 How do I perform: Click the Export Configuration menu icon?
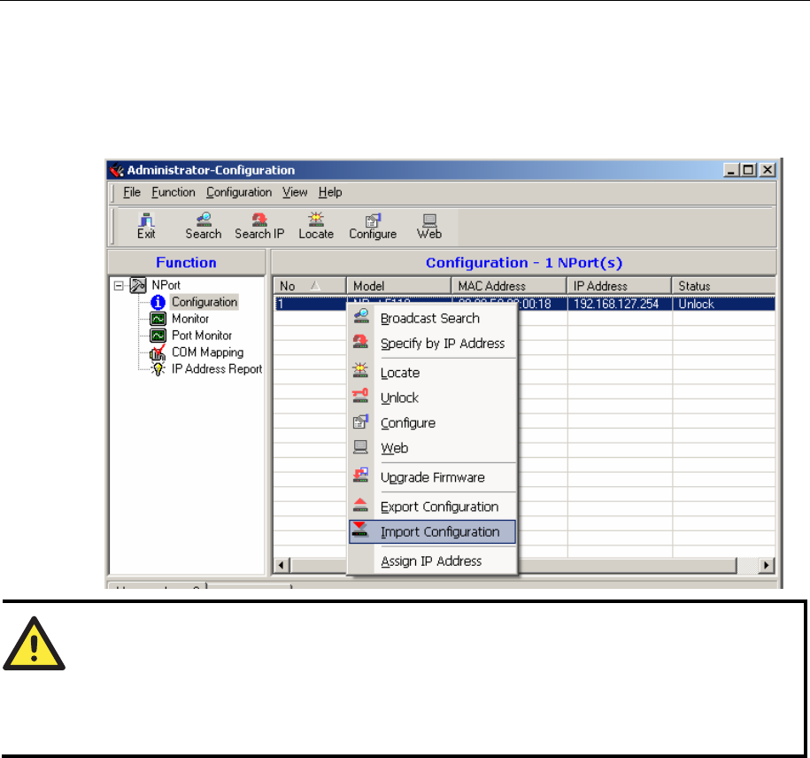tap(360, 504)
